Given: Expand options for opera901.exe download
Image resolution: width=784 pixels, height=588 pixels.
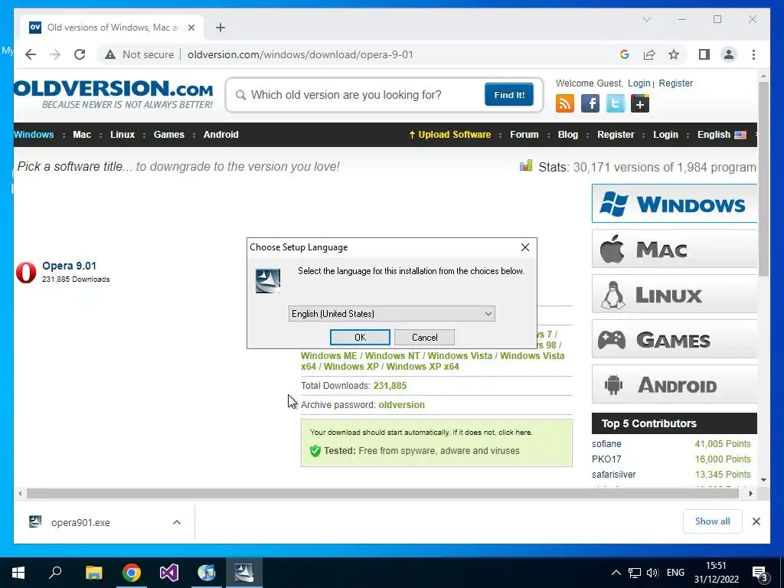Looking at the screenshot, I should pyautogui.click(x=177, y=522).
